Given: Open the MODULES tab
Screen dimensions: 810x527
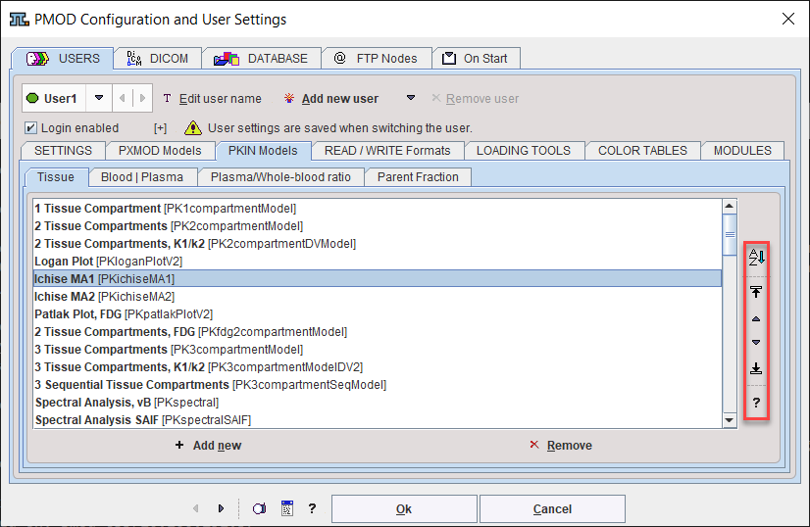Looking at the screenshot, I should coord(742,151).
